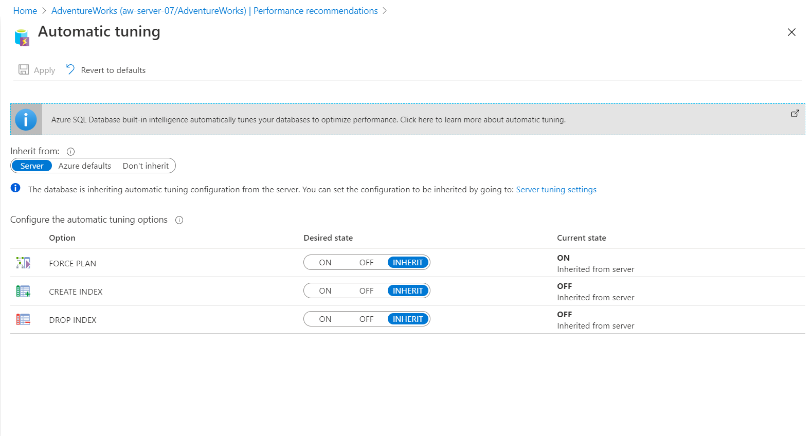812x436 pixels.
Task: Set DROP INDEX desired state to INHERIT
Action: click(x=408, y=319)
